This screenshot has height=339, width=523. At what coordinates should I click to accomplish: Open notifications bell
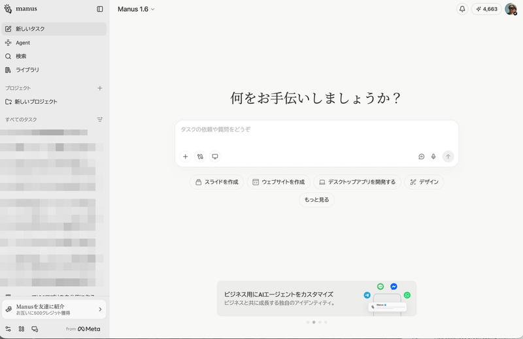click(462, 9)
